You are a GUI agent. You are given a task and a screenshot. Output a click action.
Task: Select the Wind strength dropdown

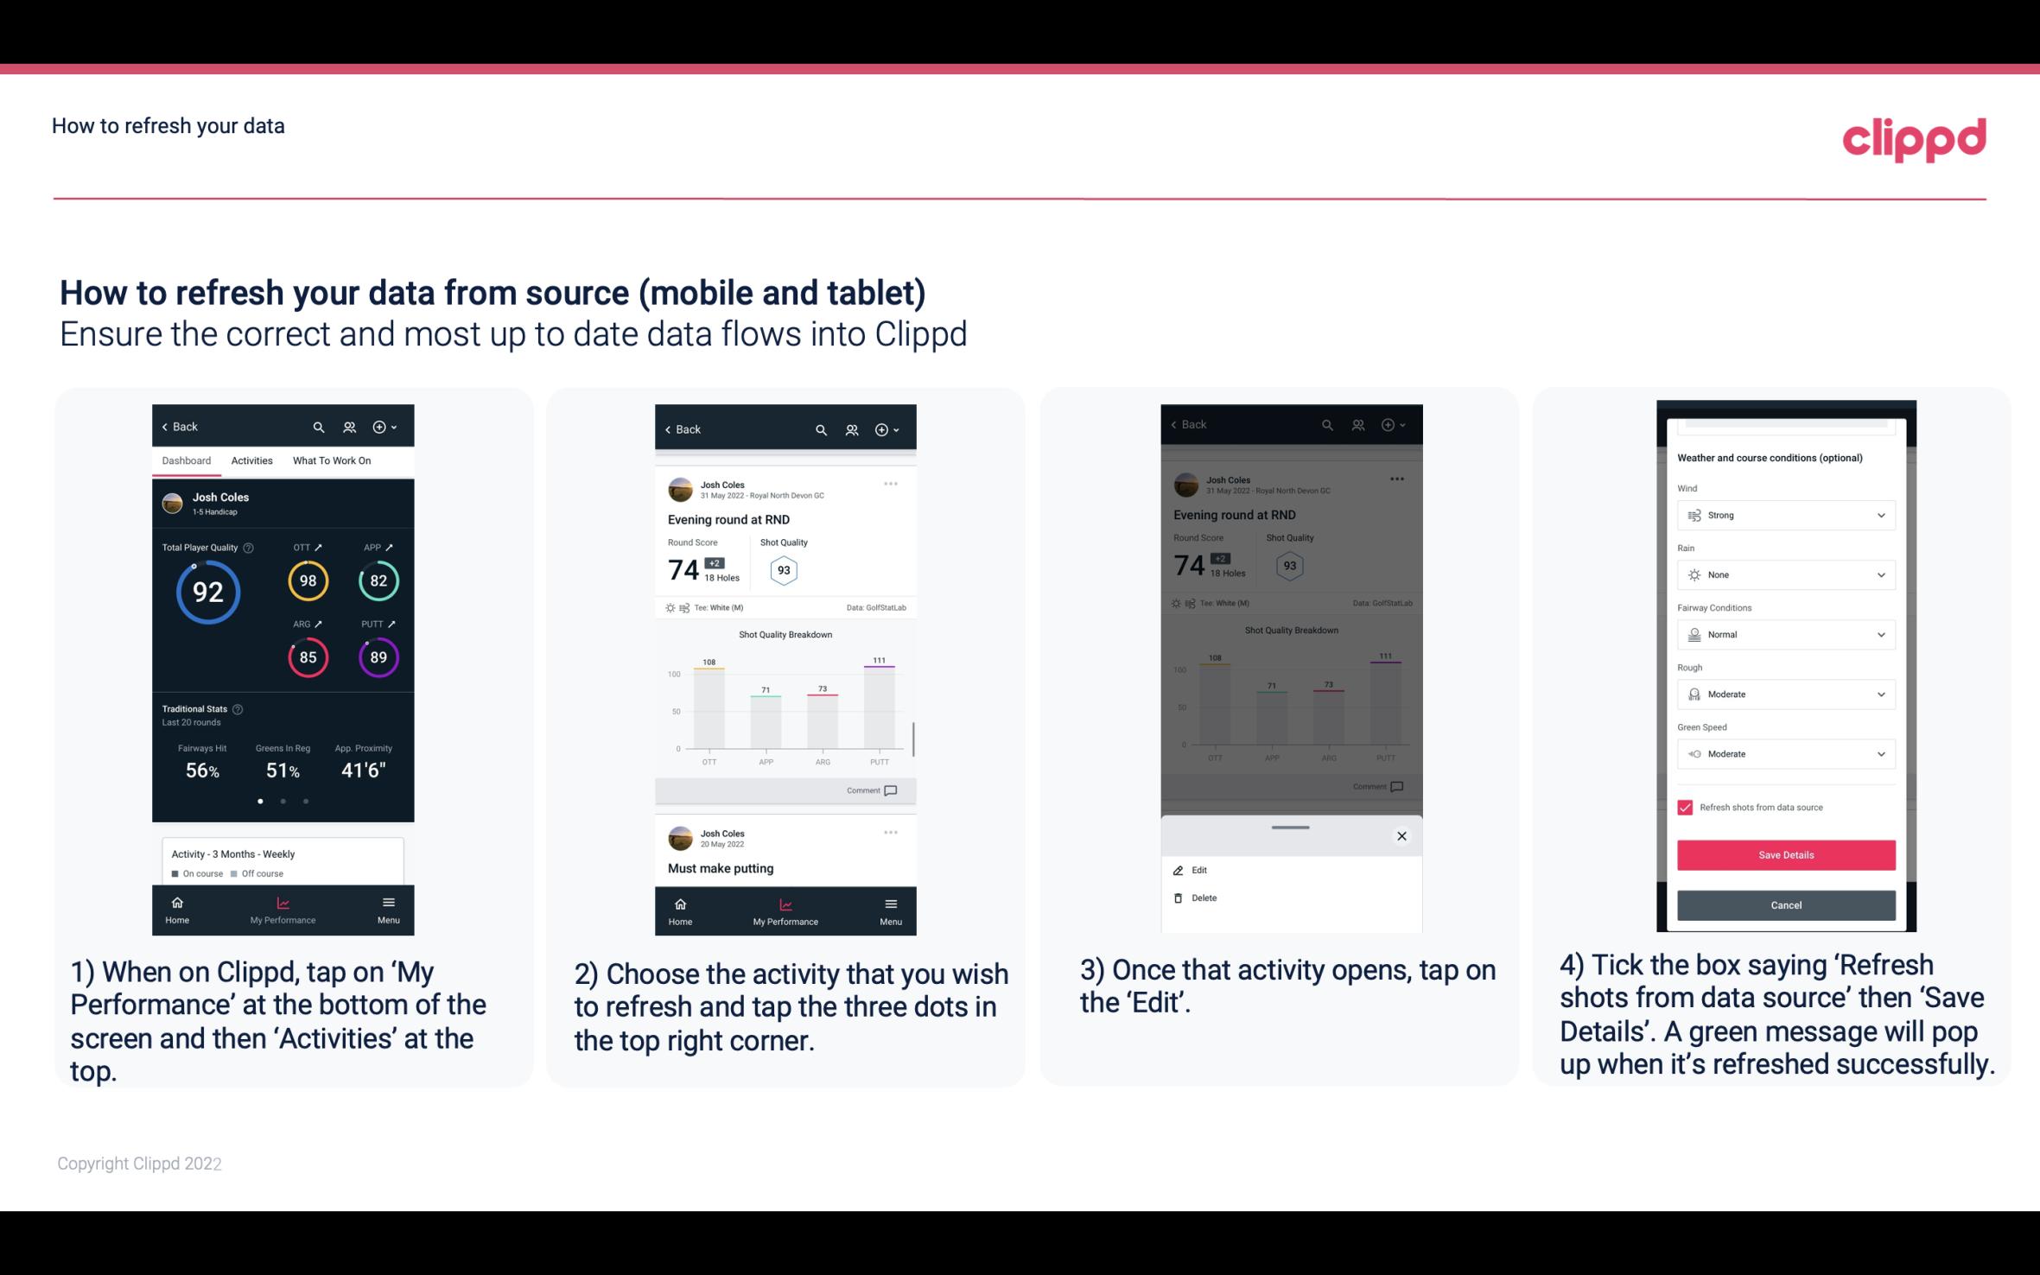[x=1784, y=514]
